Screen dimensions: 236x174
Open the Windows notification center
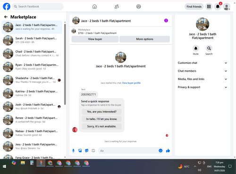click(230, 166)
